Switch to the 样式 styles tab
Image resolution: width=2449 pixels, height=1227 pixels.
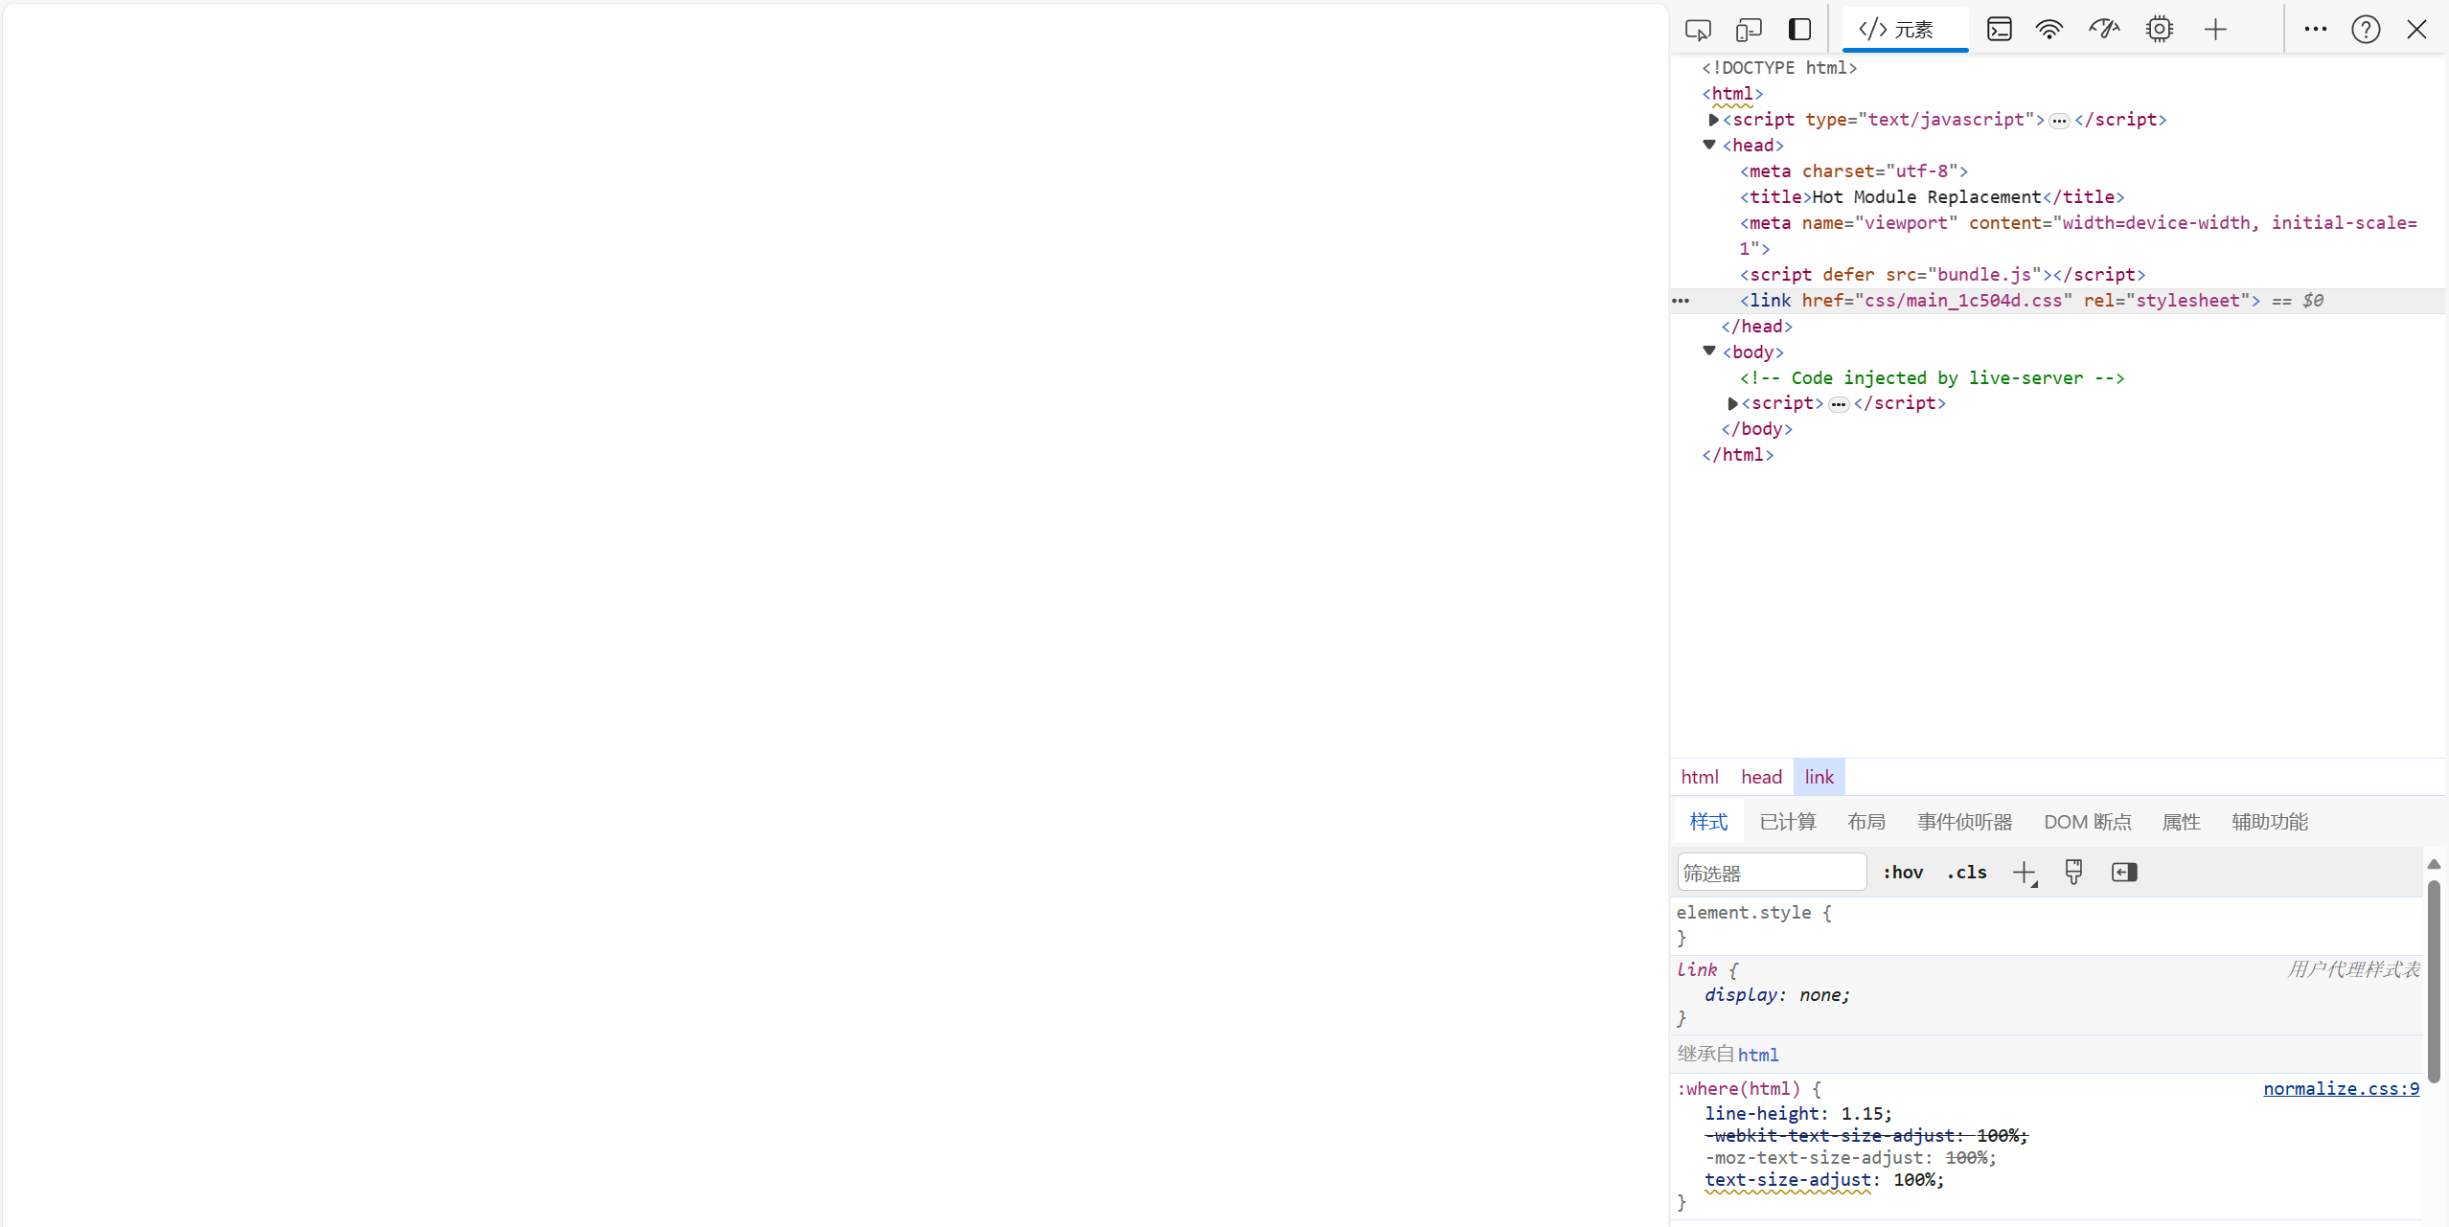(1708, 822)
